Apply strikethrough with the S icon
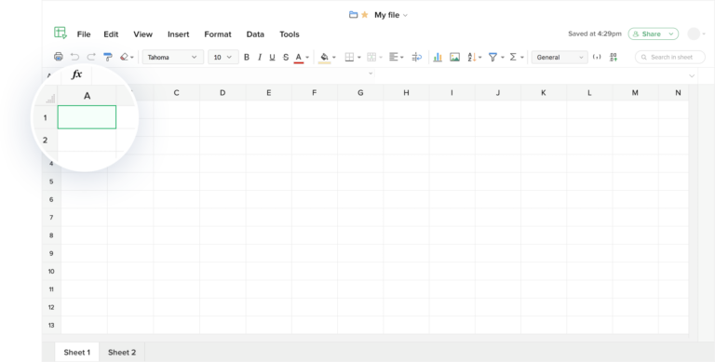The height and width of the screenshot is (362, 715). coord(286,57)
